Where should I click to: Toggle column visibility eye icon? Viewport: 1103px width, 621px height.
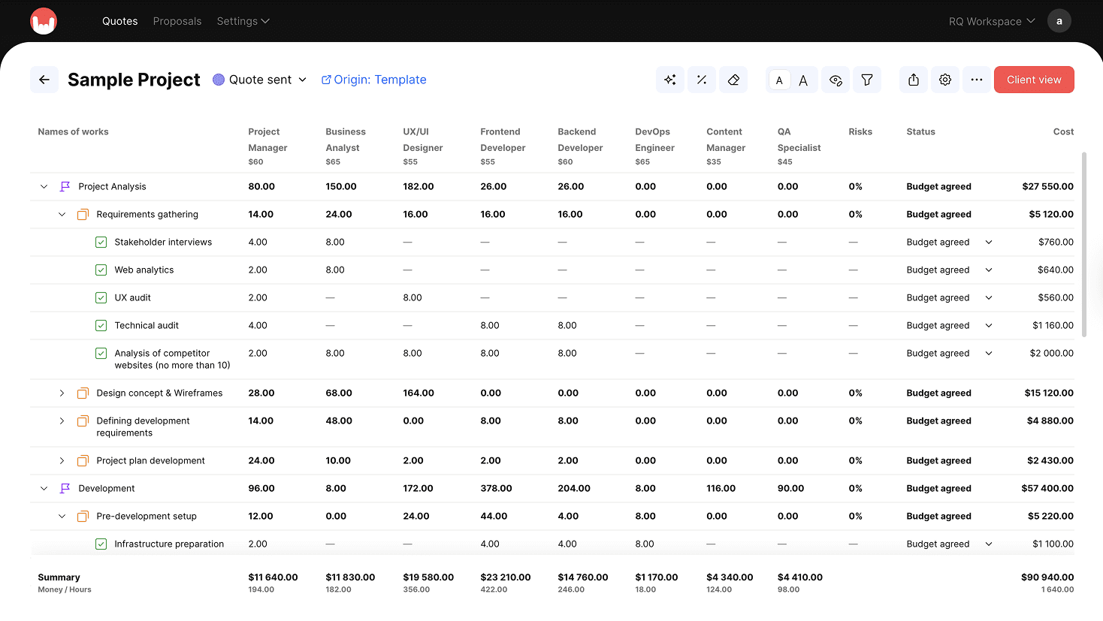(x=836, y=80)
